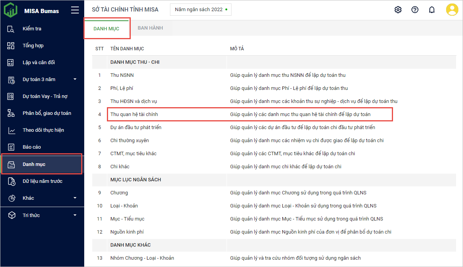The height and width of the screenshot is (267, 463).
Task: Click the yellow user avatar icon
Action: coord(452,10)
